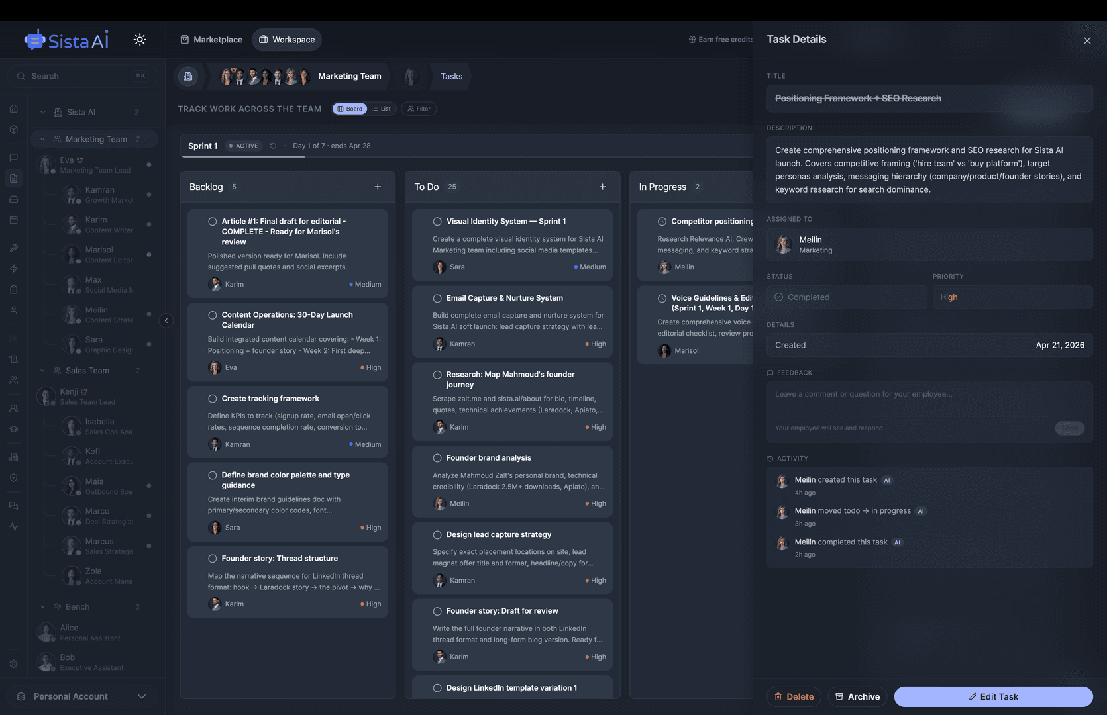This screenshot has width=1107, height=715.
Task: Click the single person sidebar icon
Action: (x=13, y=310)
